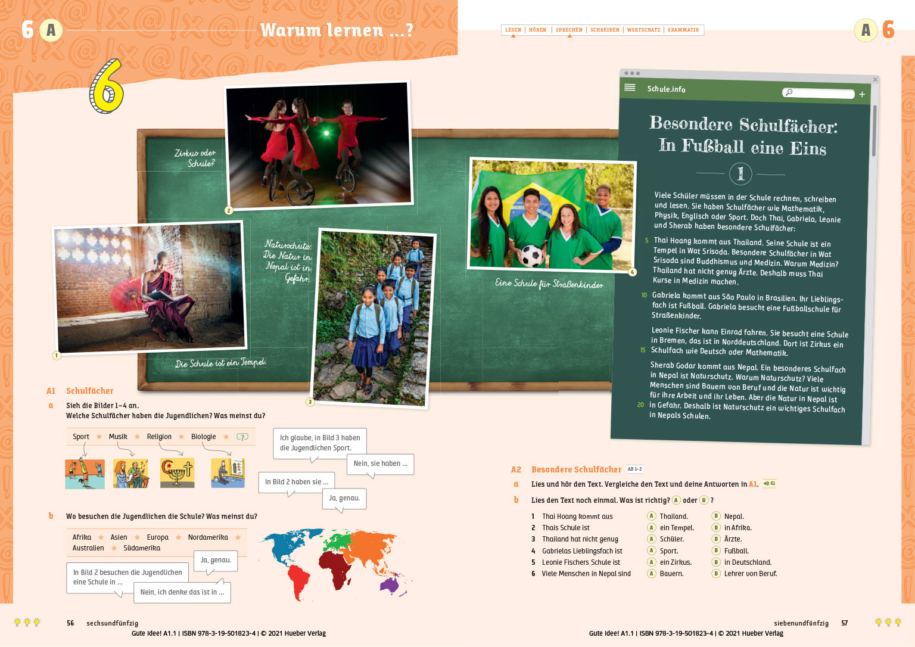
Task: Click the question mark bubble after Biologie
Action: pyautogui.click(x=242, y=437)
